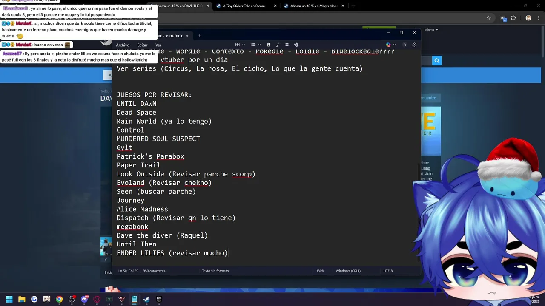The height and width of the screenshot is (306, 545).
Task: Open the Chrome profile avatar
Action: pos(528,18)
